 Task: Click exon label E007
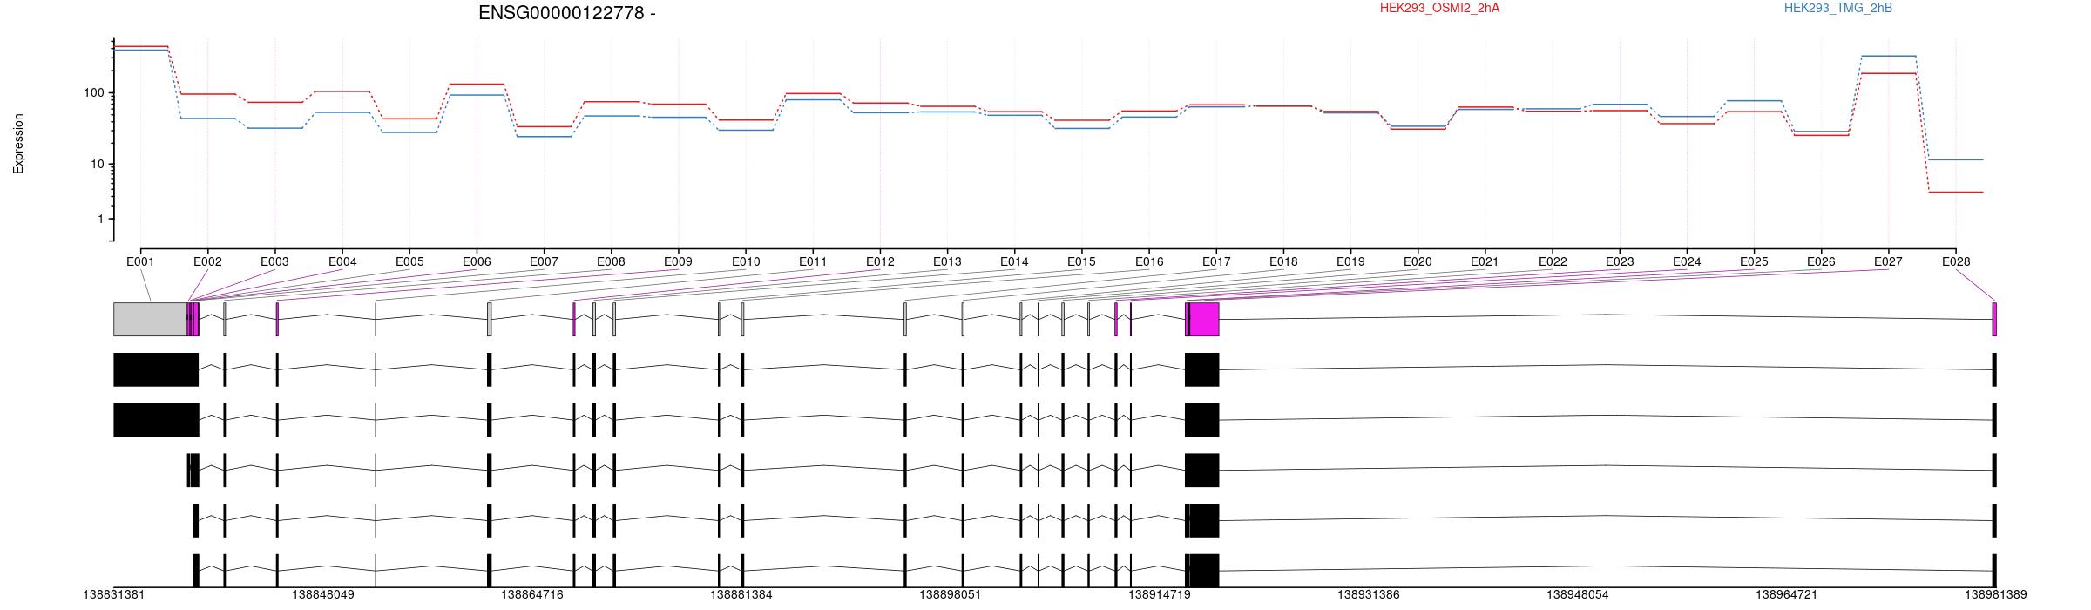coord(544,261)
